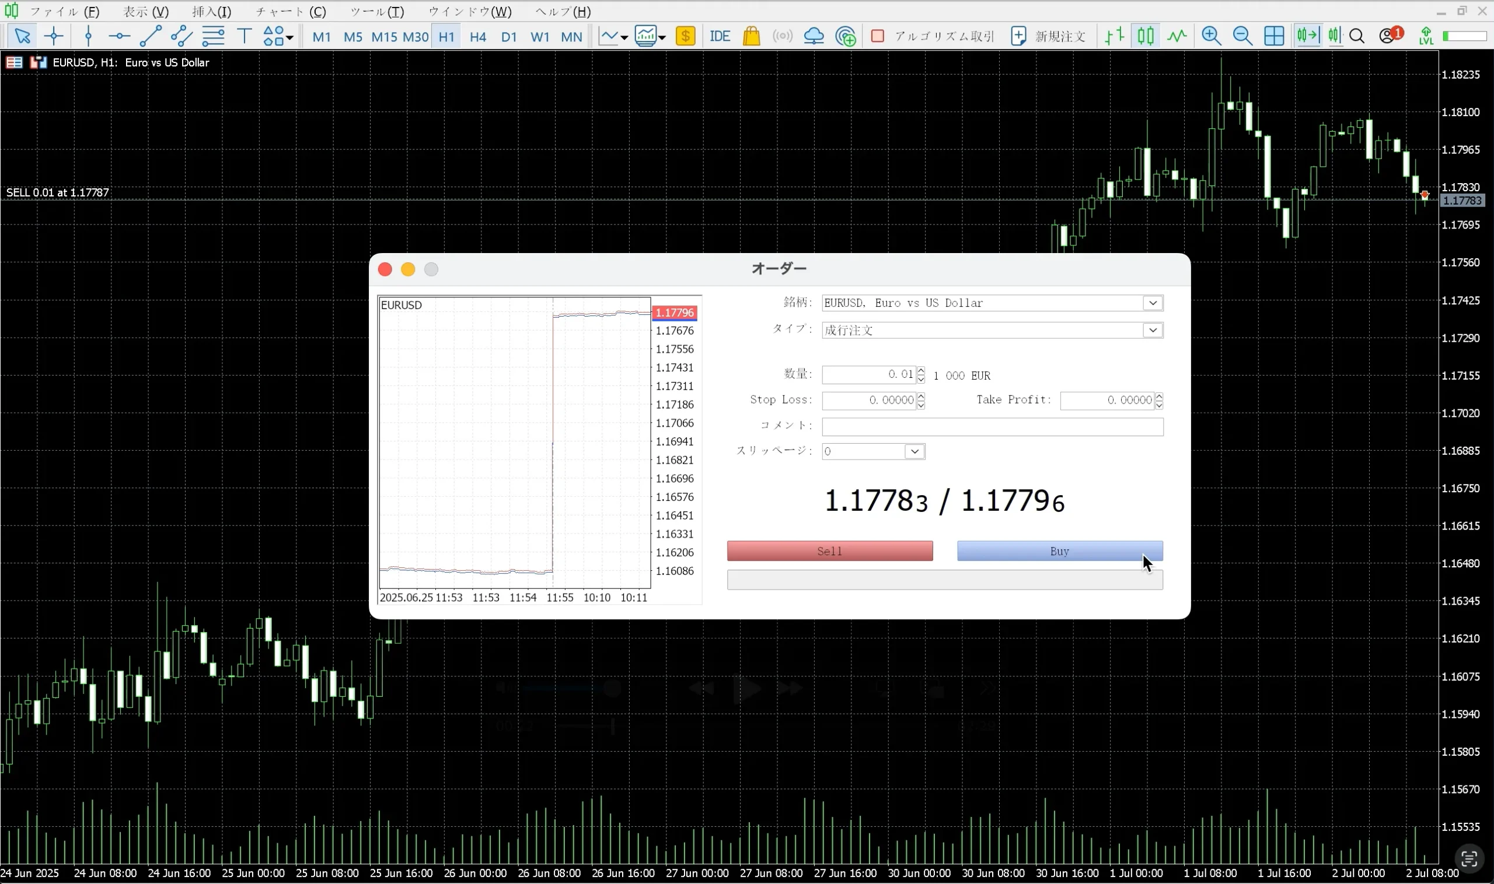Zoom in on the chart
The image size is (1494, 884).
tap(1211, 36)
